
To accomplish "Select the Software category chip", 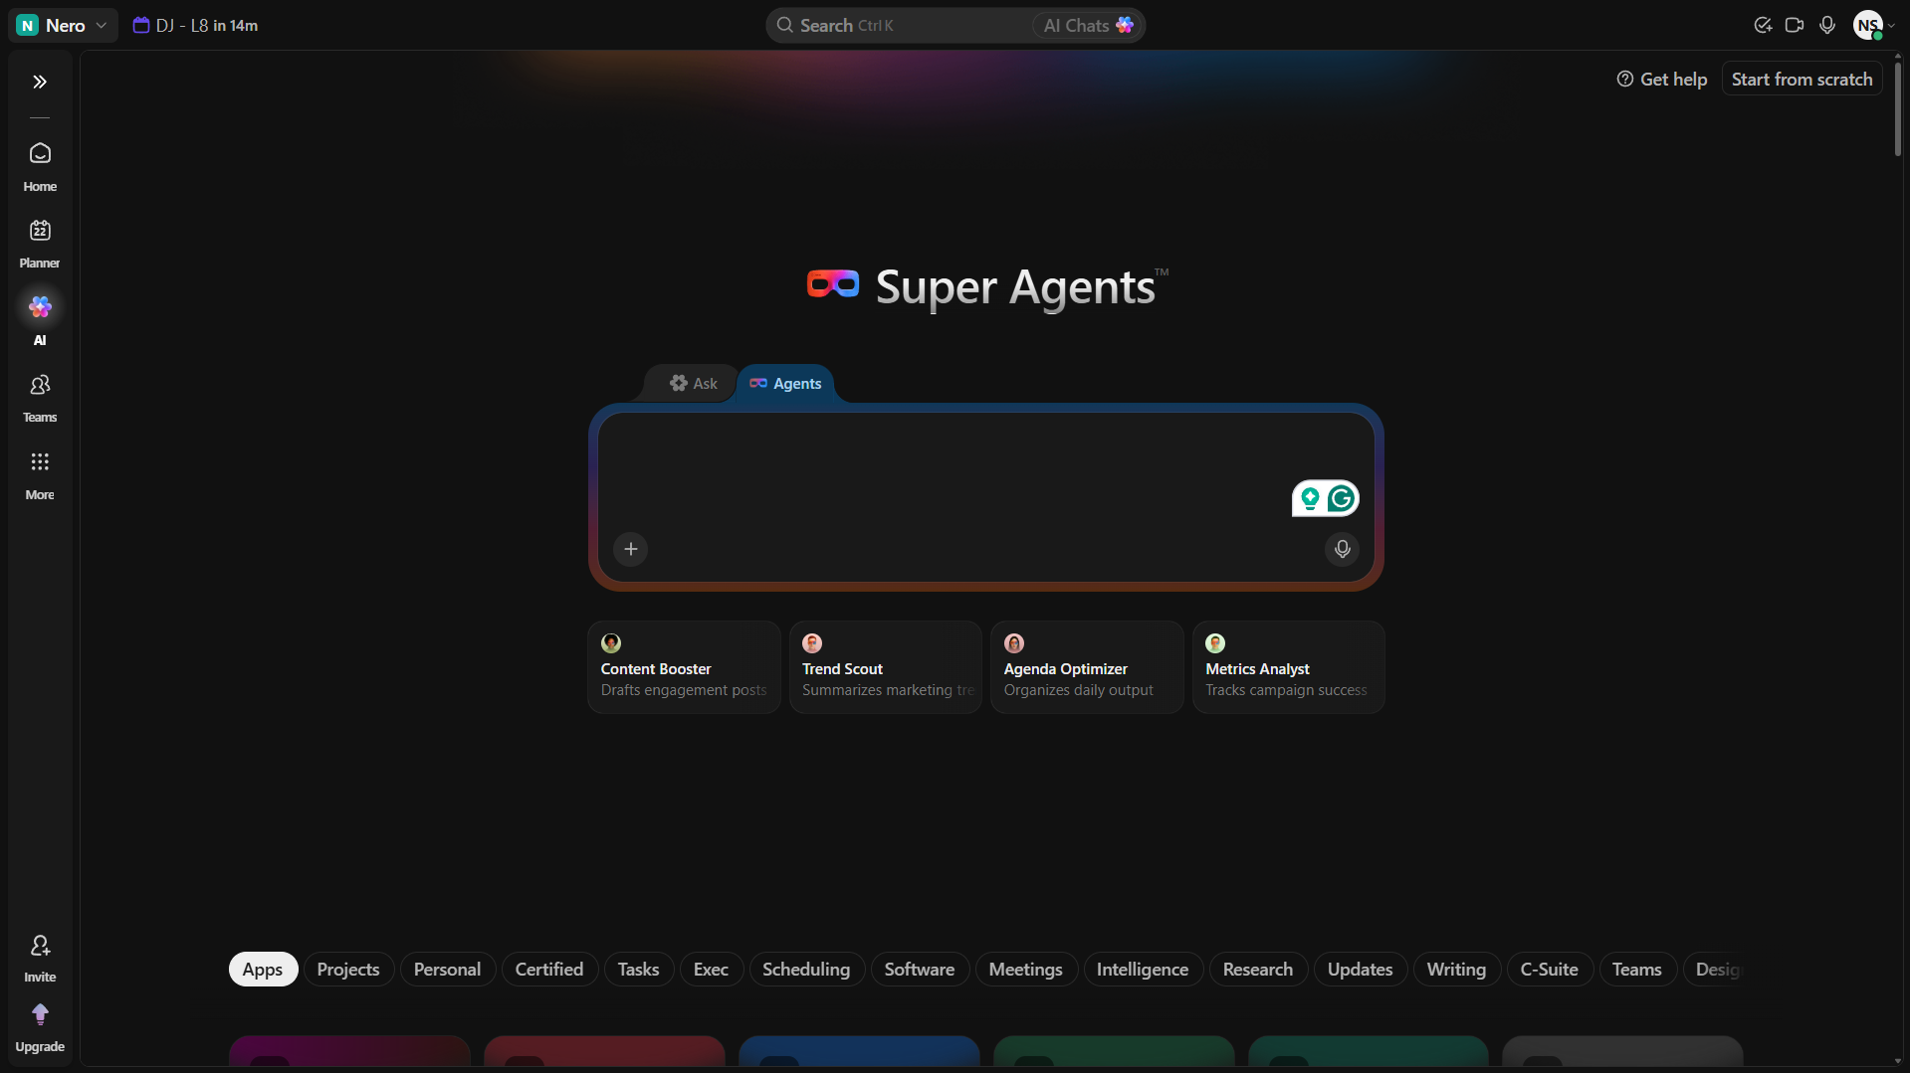I will pos(920,970).
